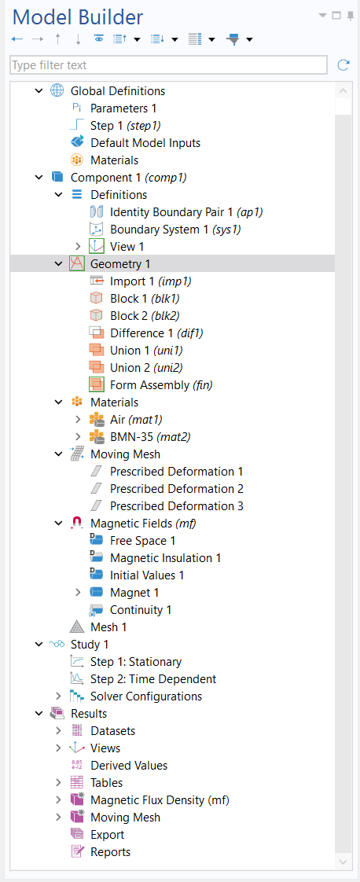Screen dimensions: 360x882
Task: Open the panel view menu triangle
Action: tap(322, 15)
